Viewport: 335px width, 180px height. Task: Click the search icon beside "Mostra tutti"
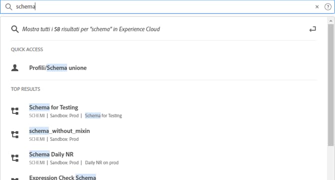pos(15,29)
